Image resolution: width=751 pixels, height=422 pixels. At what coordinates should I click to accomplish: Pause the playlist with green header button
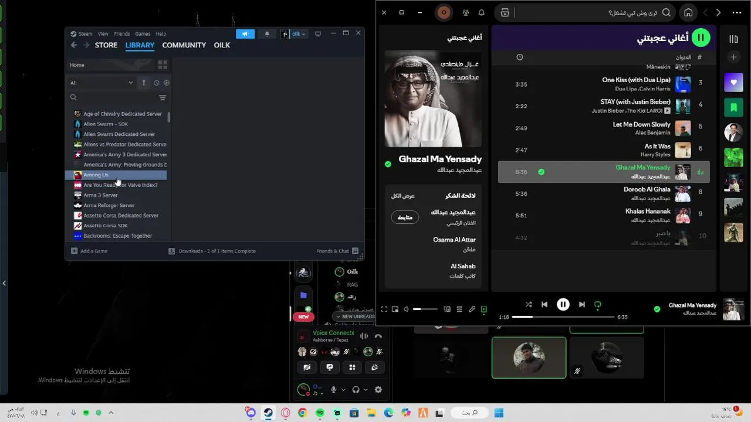pyautogui.click(x=701, y=38)
